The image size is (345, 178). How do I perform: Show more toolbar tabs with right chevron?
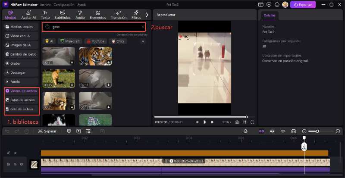click(147, 15)
